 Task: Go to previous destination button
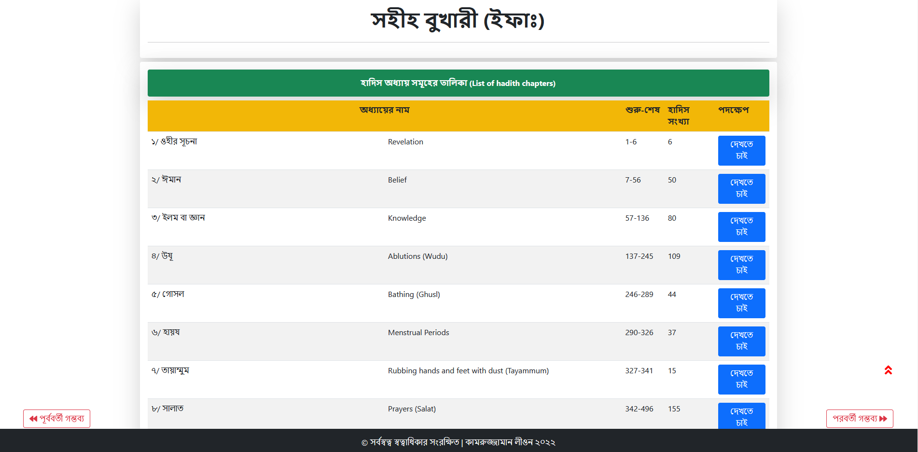click(x=56, y=419)
